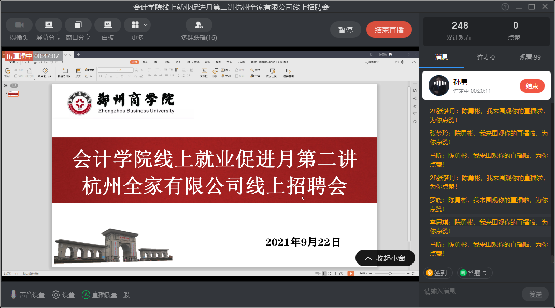The width and height of the screenshot is (555, 308).
Task: Open a new WPS document tab
Action: (x=79, y=54)
